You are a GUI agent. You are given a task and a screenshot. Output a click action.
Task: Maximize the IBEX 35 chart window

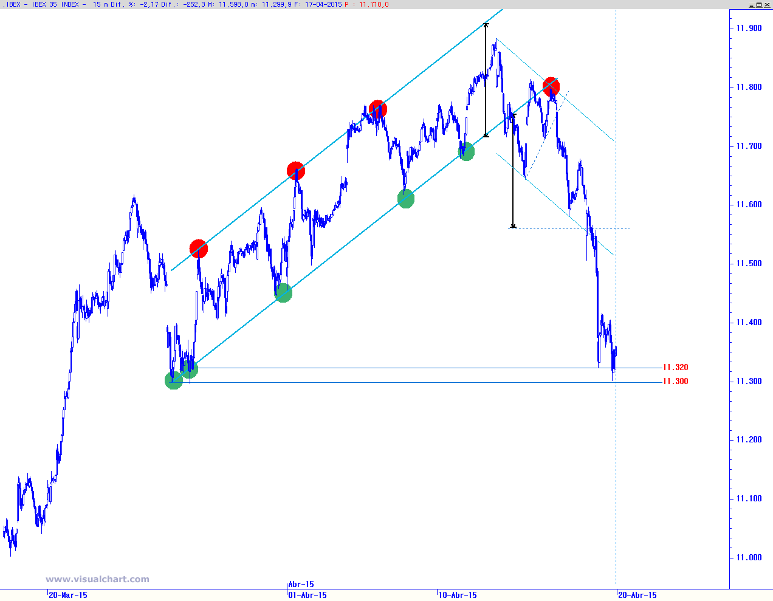pos(759,4)
